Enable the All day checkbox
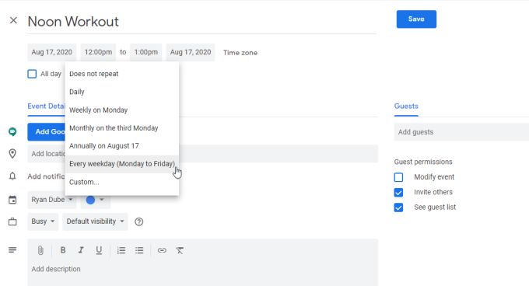Viewport: 529px width, 286px height. point(32,74)
